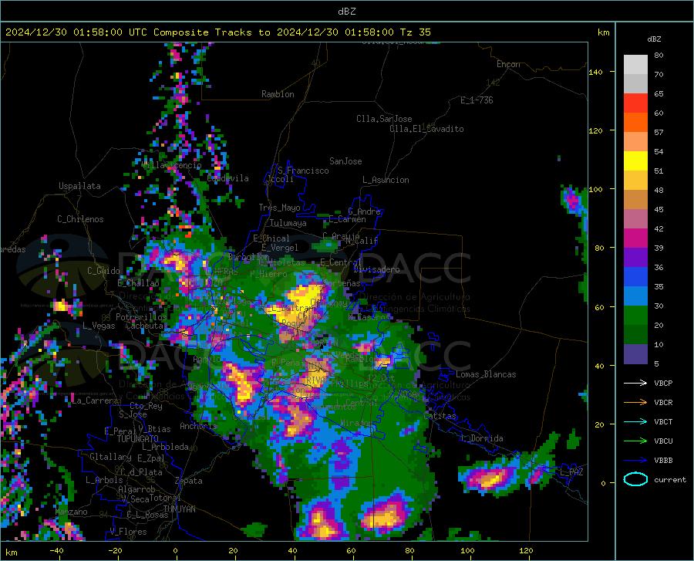Select the dark violet 5-10 dBZ swatch
The height and width of the screenshot is (561, 694).
pos(635,354)
